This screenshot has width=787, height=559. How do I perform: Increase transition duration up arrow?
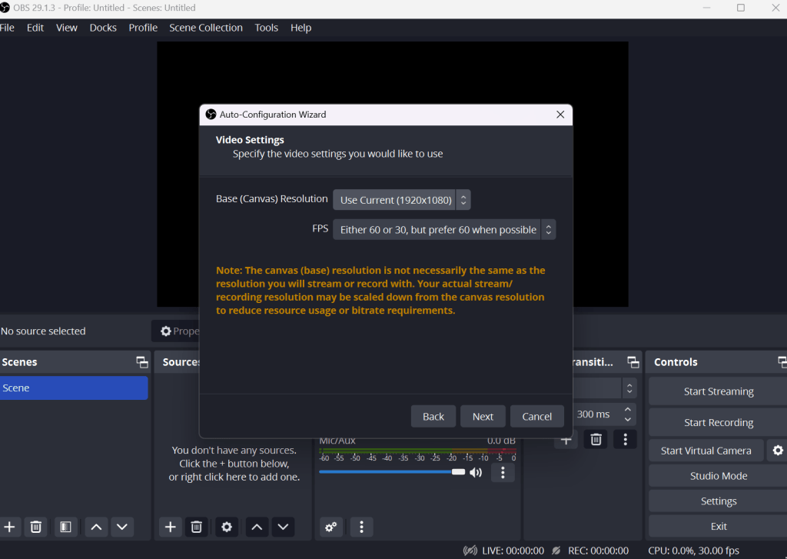coord(627,410)
